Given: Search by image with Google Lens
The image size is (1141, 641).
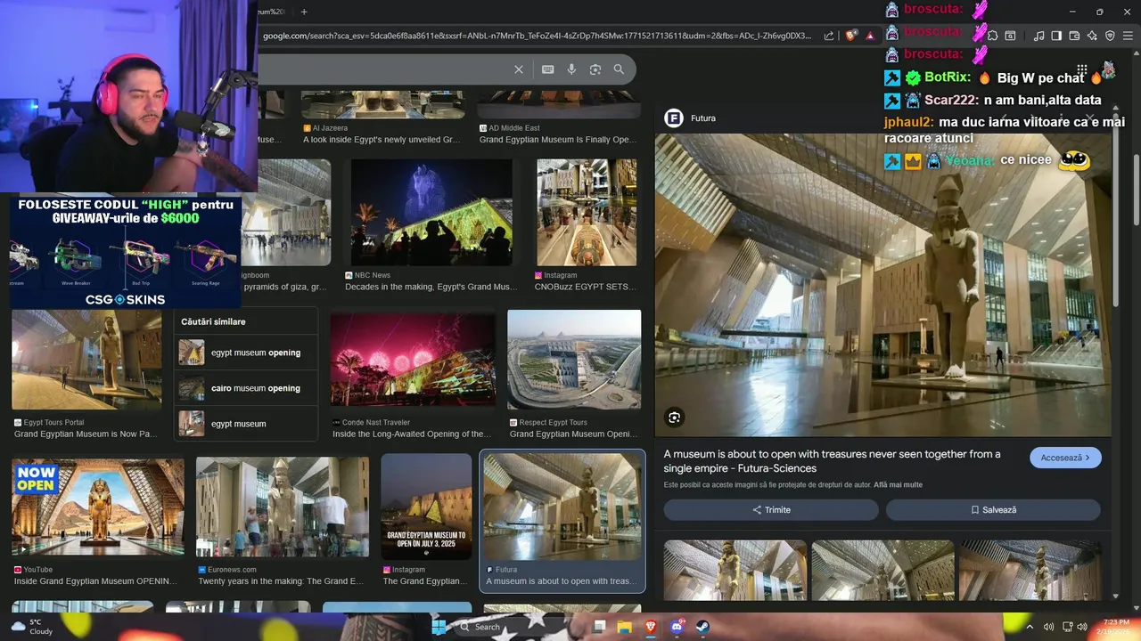Looking at the screenshot, I should tap(595, 69).
